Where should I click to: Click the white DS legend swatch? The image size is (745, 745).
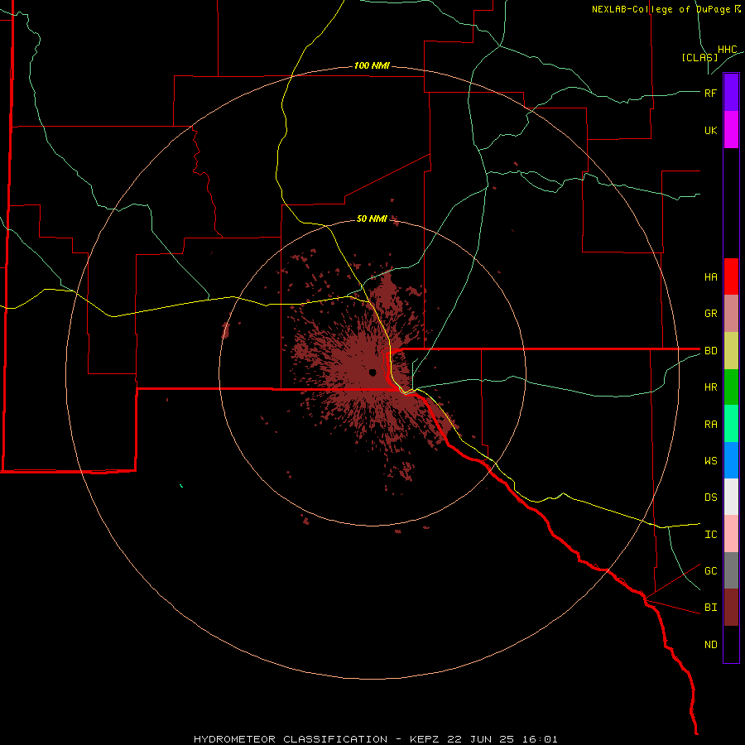pyautogui.click(x=731, y=497)
